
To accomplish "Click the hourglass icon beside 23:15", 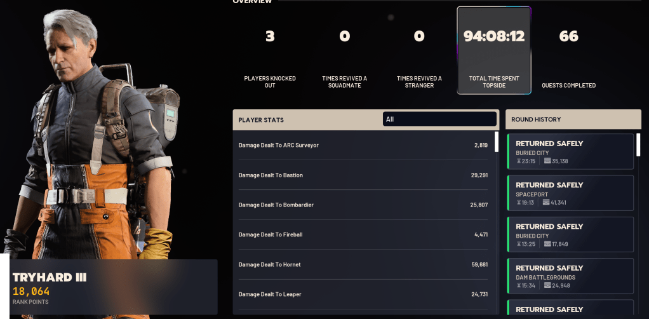I will tap(519, 161).
